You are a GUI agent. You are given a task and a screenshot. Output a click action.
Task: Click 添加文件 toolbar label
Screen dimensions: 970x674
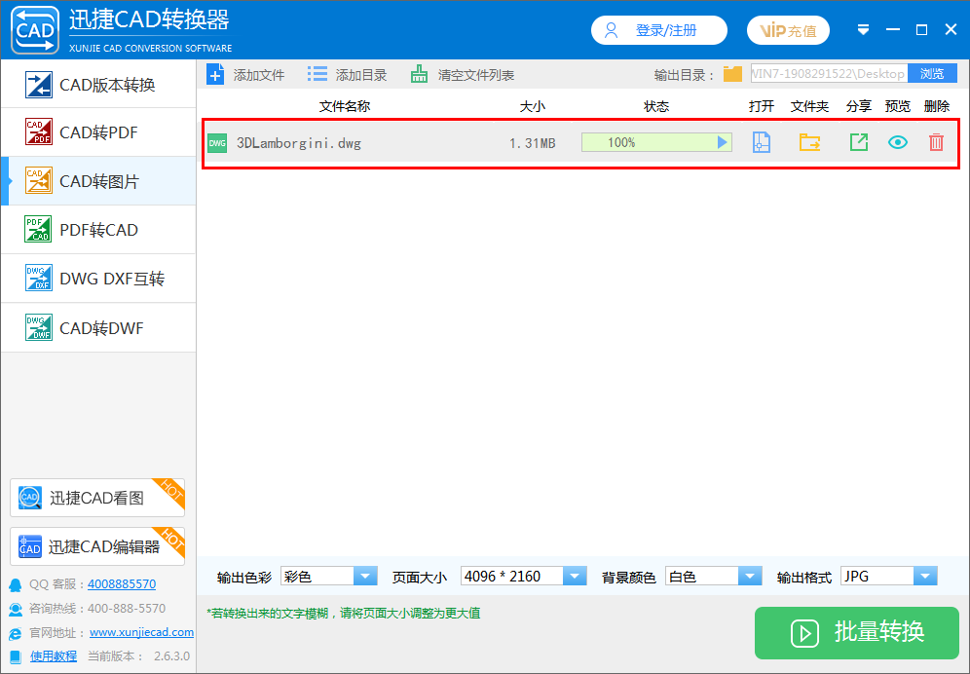click(x=259, y=76)
